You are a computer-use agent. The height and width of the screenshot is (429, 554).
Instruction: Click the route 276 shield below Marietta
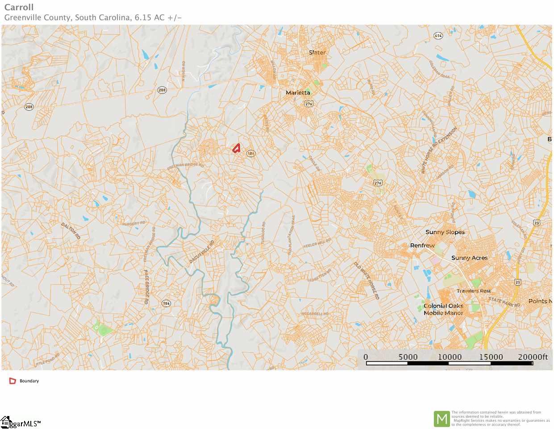coord(309,104)
